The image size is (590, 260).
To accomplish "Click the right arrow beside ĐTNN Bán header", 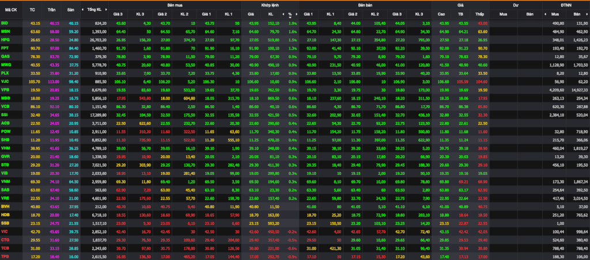I will (588, 14).
